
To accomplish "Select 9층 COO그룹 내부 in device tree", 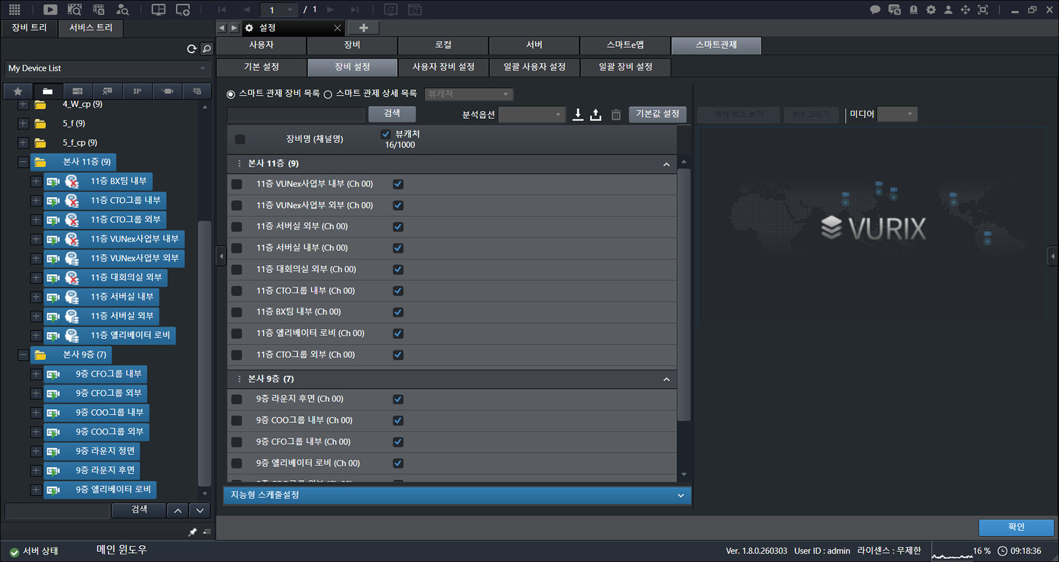I will tap(97, 413).
